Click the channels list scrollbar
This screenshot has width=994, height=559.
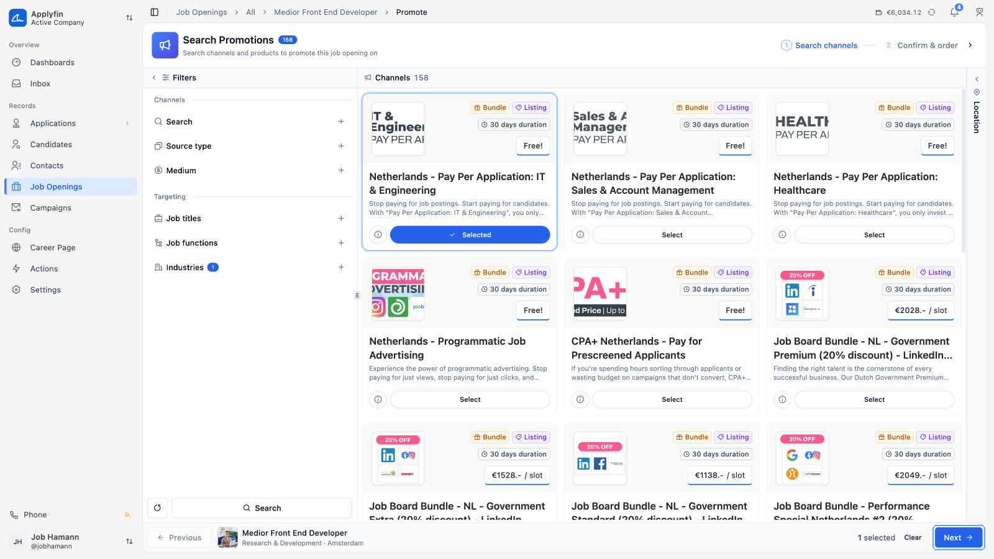[964, 171]
